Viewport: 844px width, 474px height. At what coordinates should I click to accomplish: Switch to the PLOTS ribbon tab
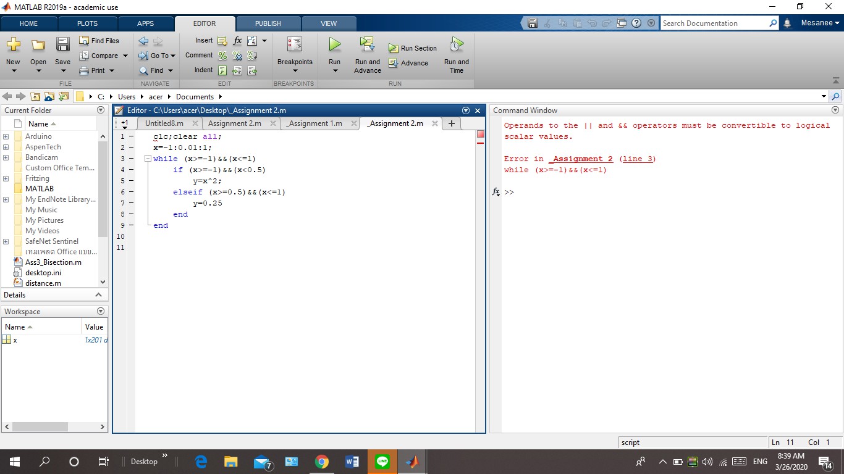87,23
